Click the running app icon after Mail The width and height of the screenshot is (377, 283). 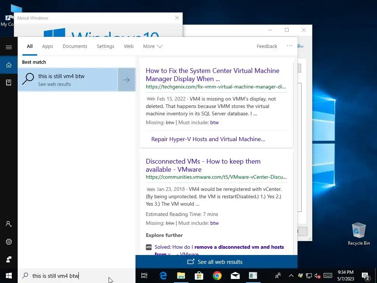(253, 276)
